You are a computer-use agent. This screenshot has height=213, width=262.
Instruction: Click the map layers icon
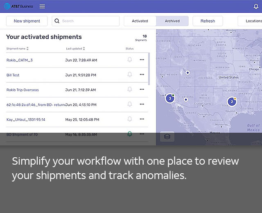point(167,137)
